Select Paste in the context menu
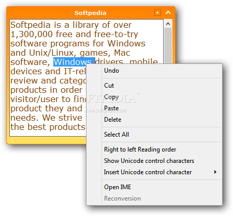The width and height of the screenshot is (233, 216). point(154,108)
